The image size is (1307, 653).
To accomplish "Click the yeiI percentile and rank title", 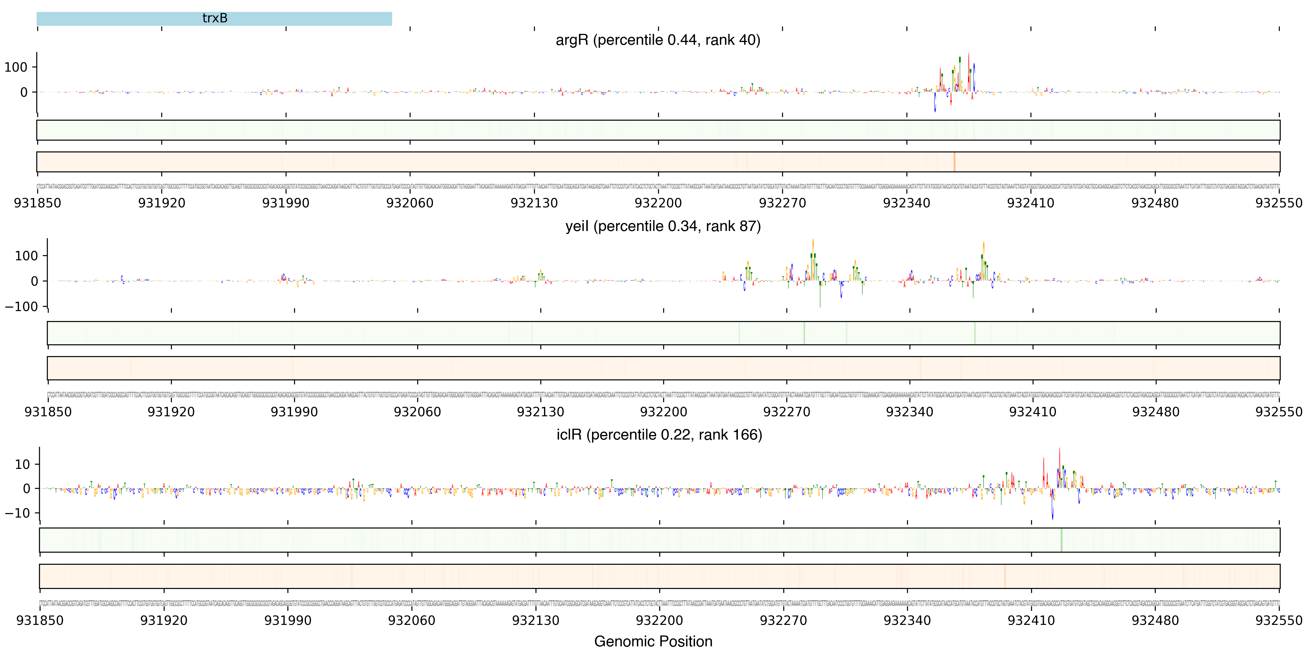I will (x=663, y=226).
